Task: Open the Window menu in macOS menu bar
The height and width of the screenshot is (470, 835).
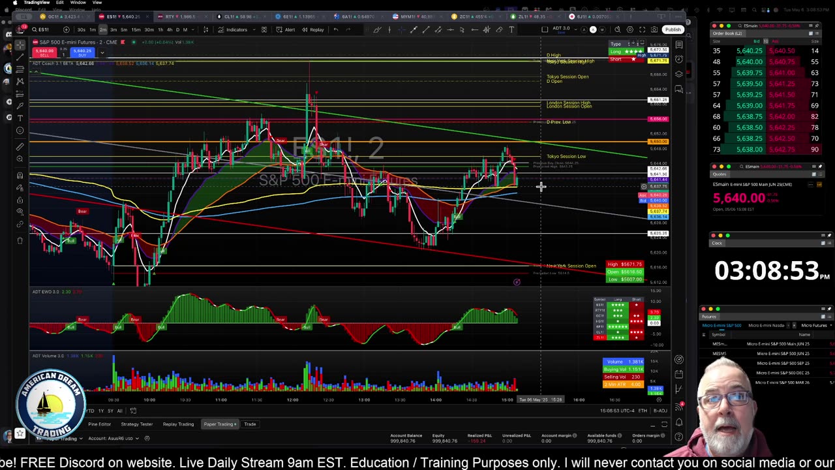Action: point(78,3)
